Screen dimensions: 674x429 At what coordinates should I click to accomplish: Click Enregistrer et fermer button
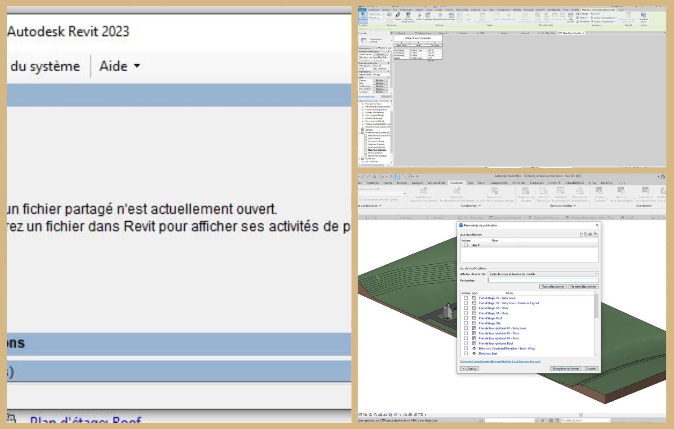tap(566, 369)
